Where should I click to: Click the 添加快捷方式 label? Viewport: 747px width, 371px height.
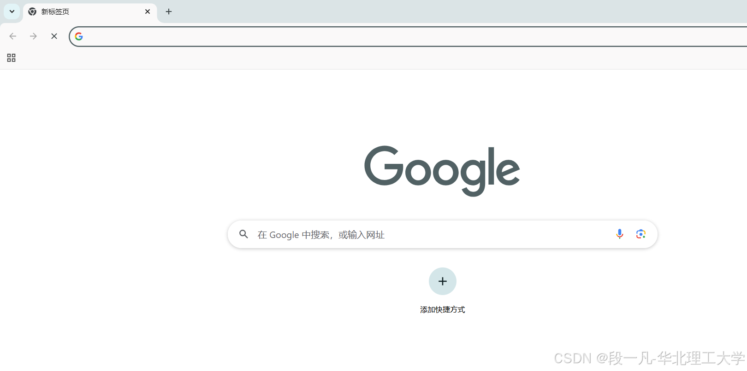click(x=443, y=310)
